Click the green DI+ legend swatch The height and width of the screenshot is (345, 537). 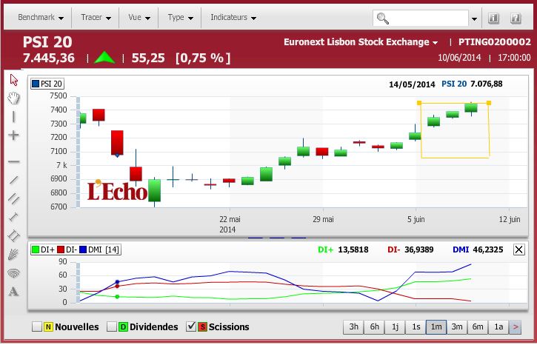click(36, 249)
